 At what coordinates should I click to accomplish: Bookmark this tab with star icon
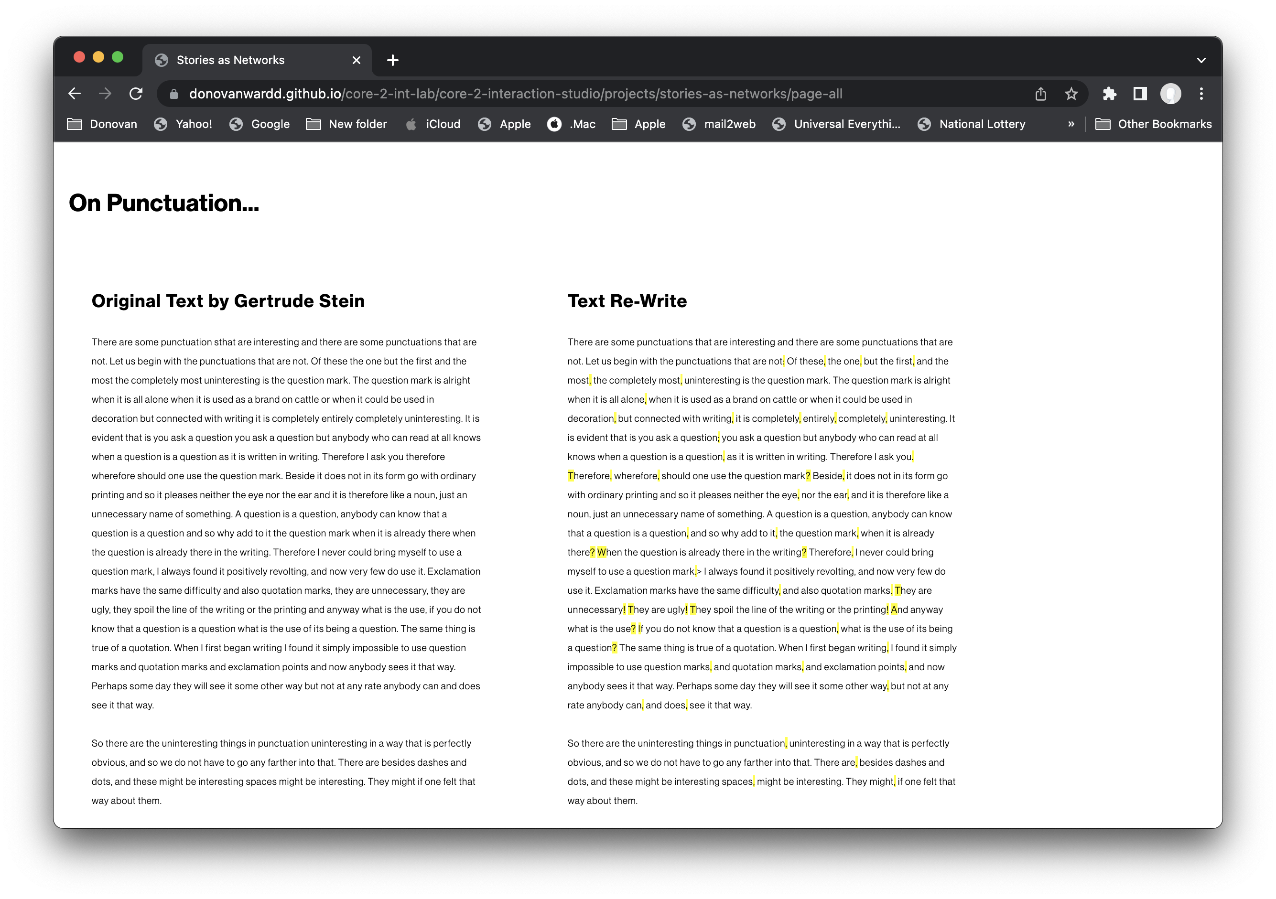(x=1071, y=94)
